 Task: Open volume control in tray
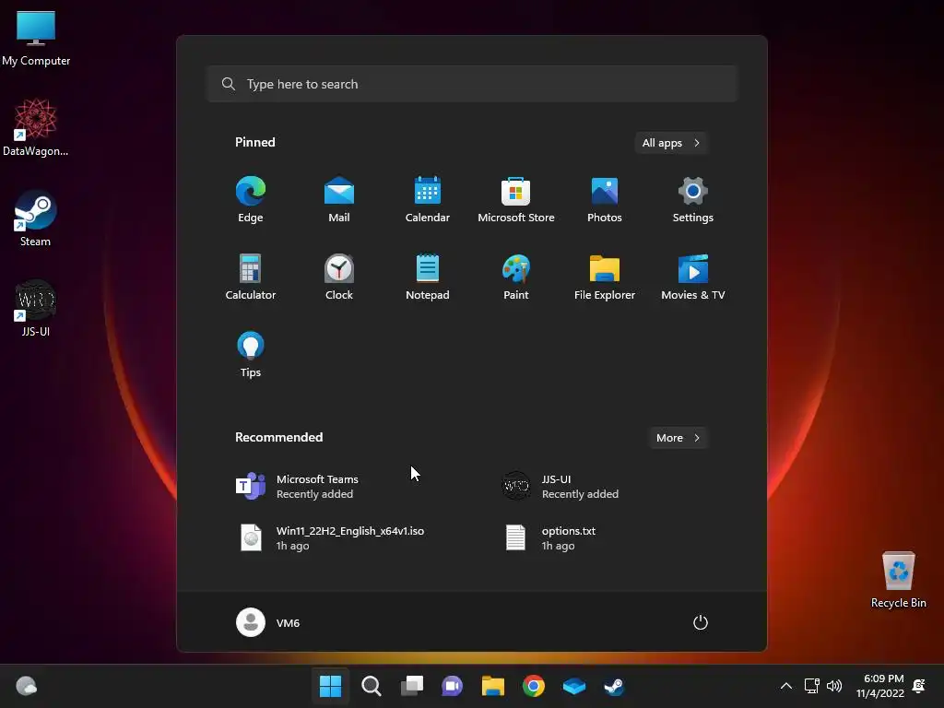coord(834,686)
